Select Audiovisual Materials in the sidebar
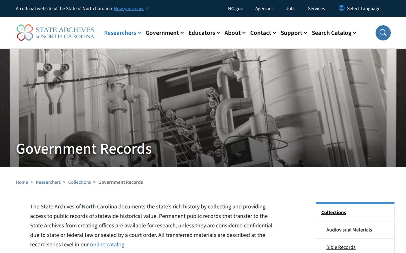The height and width of the screenshot is (253, 406). (x=349, y=230)
